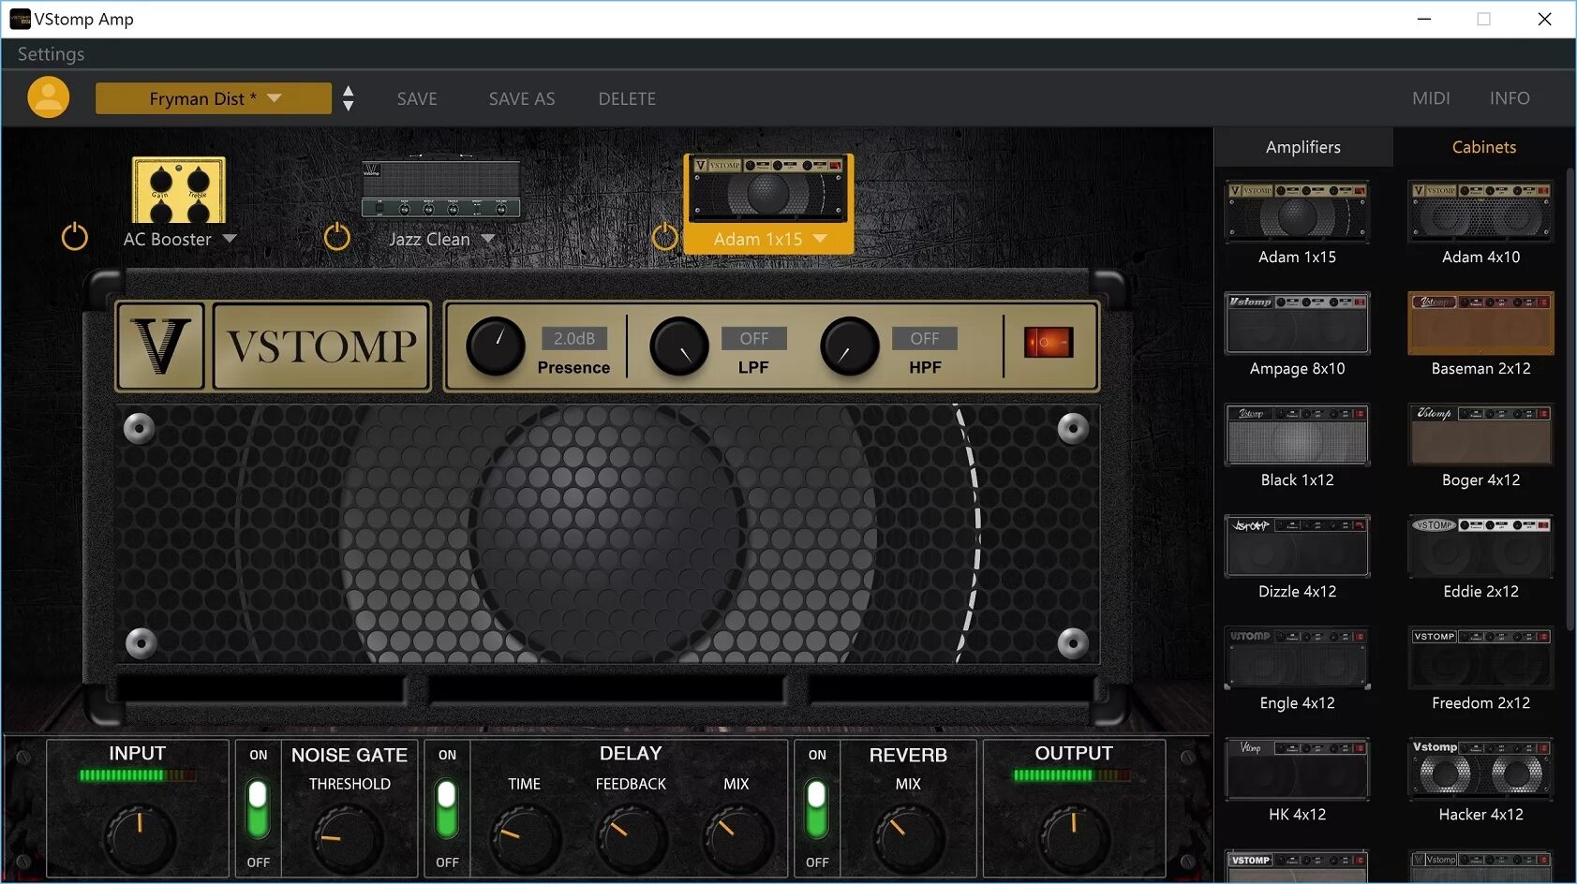Open the Adam 1x15 dropdown arrow
The width and height of the screenshot is (1577, 884).
(x=821, y=239)
